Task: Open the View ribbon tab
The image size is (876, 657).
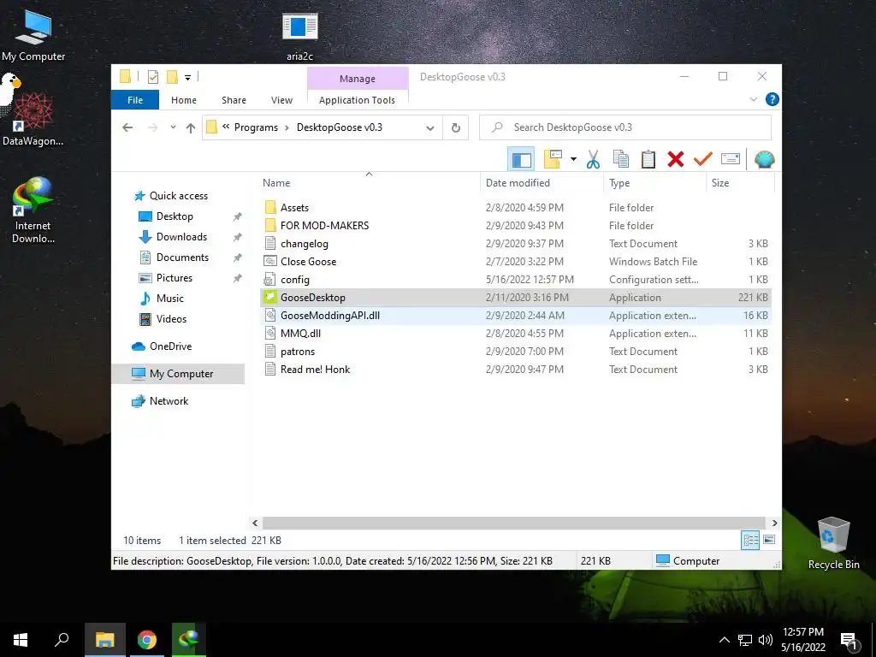Action: [x=281, y=100]
